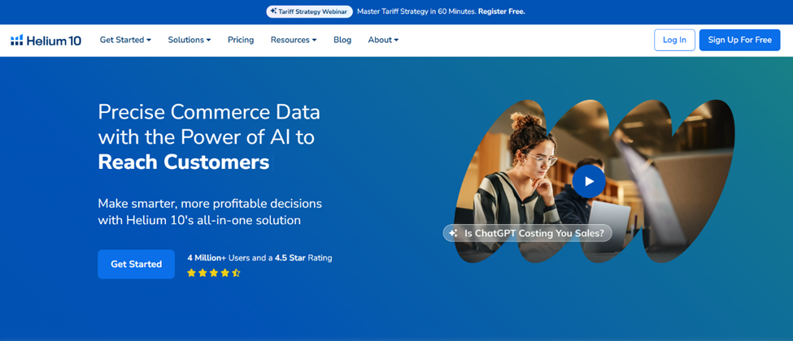
Task: Expand the Solutions dropdown menu
Action: 190,40
